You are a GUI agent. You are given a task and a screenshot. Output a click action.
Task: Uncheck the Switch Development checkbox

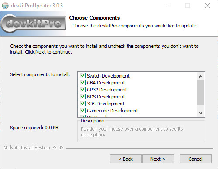pyautogui.click(x=83, y=76)
